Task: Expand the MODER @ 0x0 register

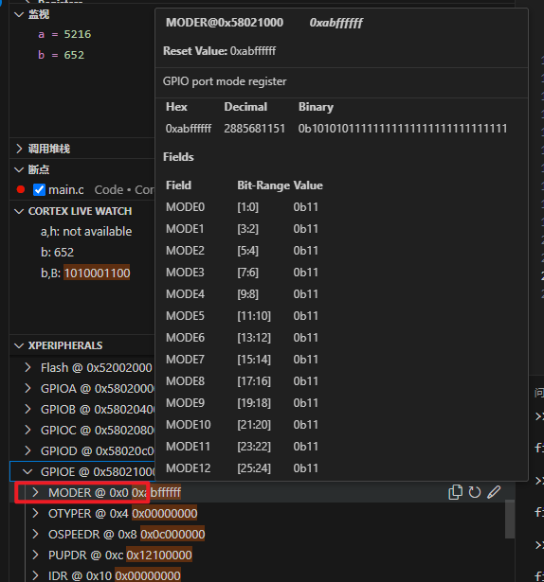Action: click(x=35, y=492)
